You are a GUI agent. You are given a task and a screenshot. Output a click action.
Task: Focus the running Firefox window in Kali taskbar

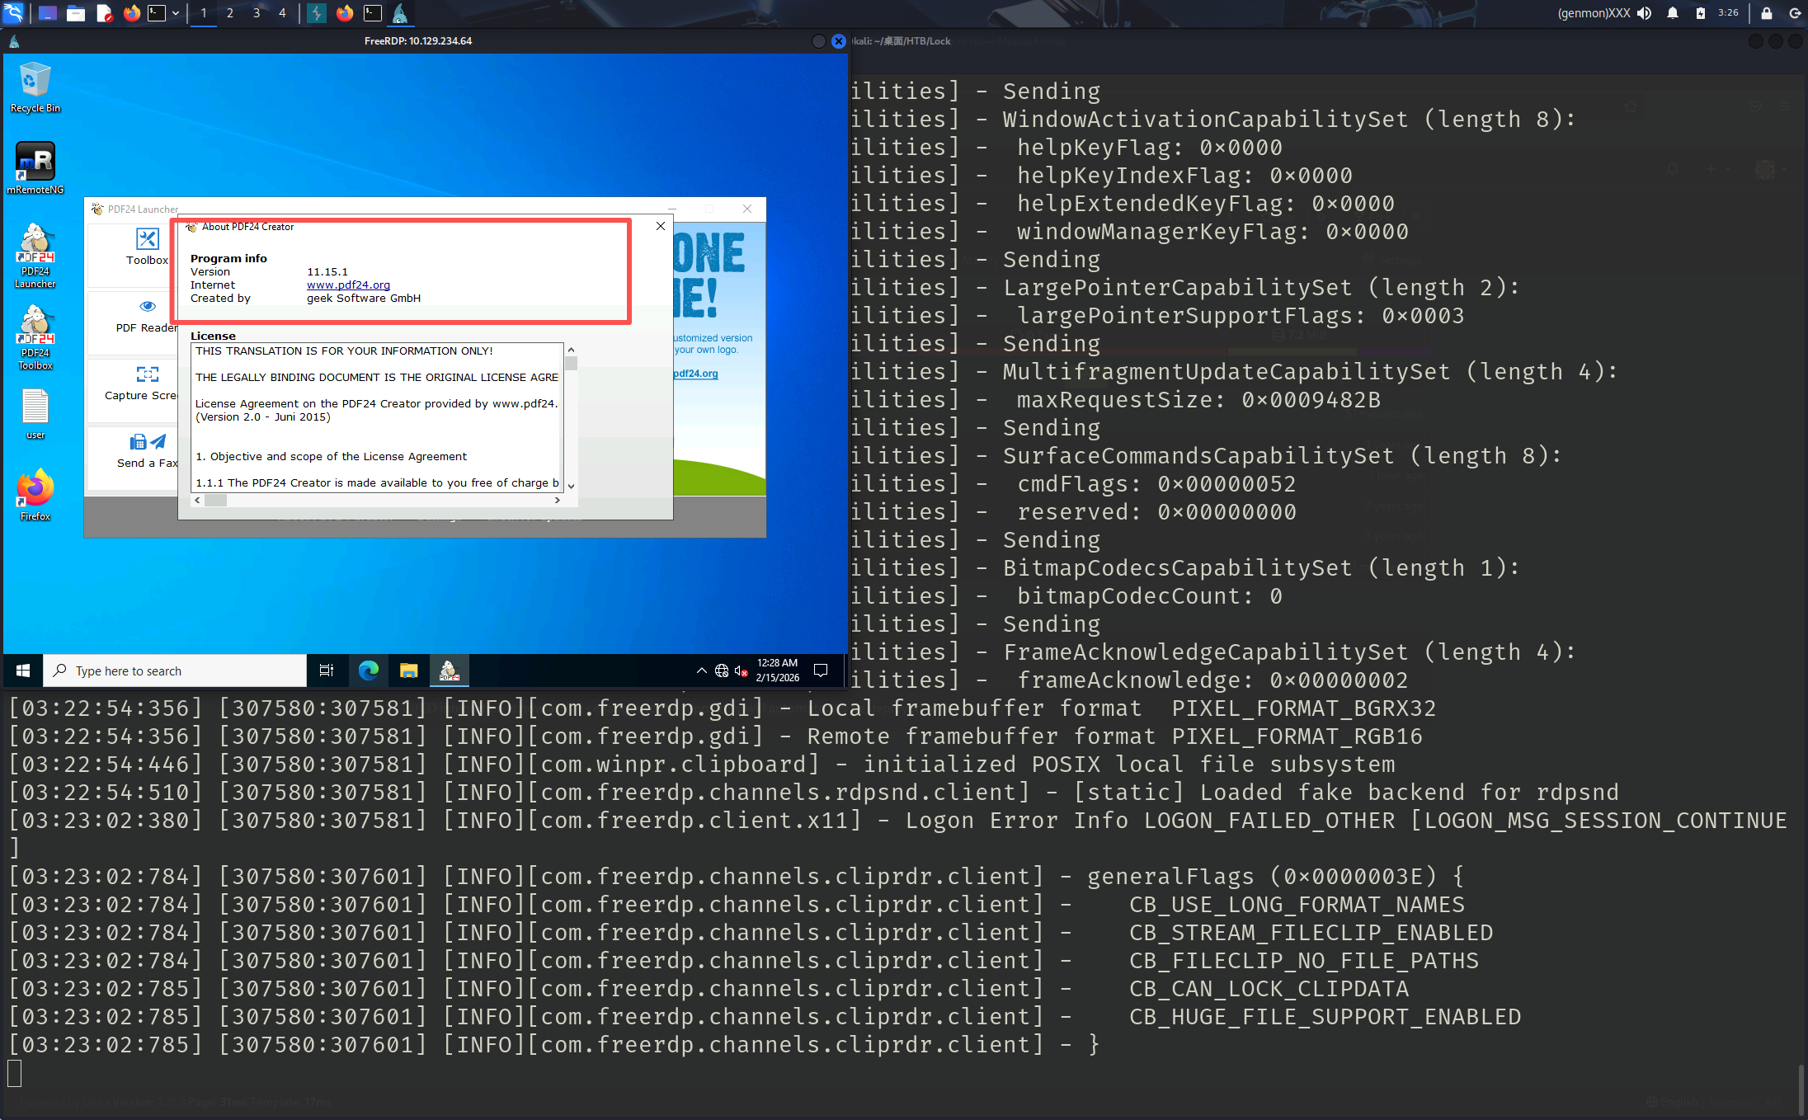(345, 13)
